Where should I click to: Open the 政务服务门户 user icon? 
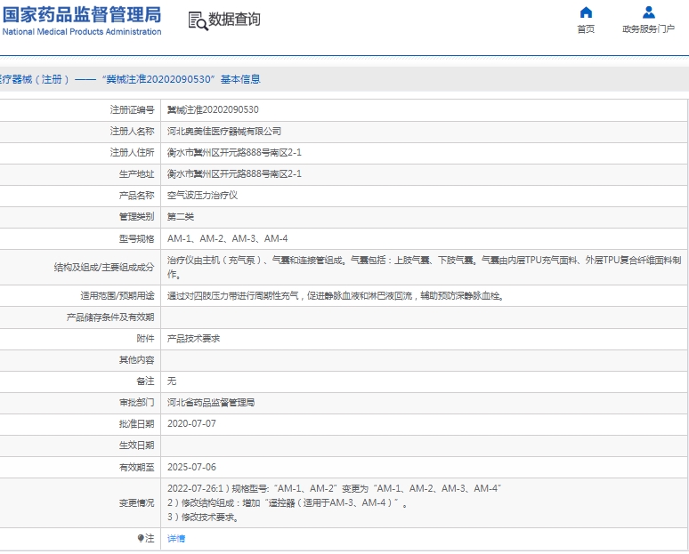649,12
